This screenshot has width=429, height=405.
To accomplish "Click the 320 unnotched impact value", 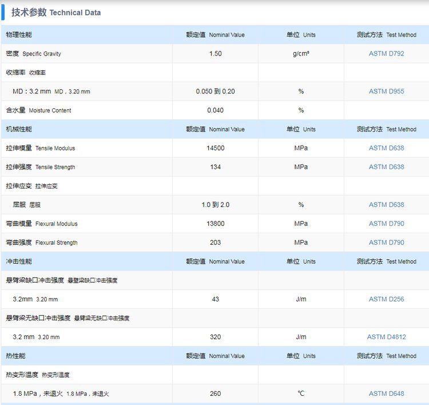I will [215, 337].
